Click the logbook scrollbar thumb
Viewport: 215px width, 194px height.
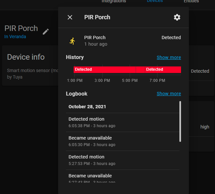point(180,122)
